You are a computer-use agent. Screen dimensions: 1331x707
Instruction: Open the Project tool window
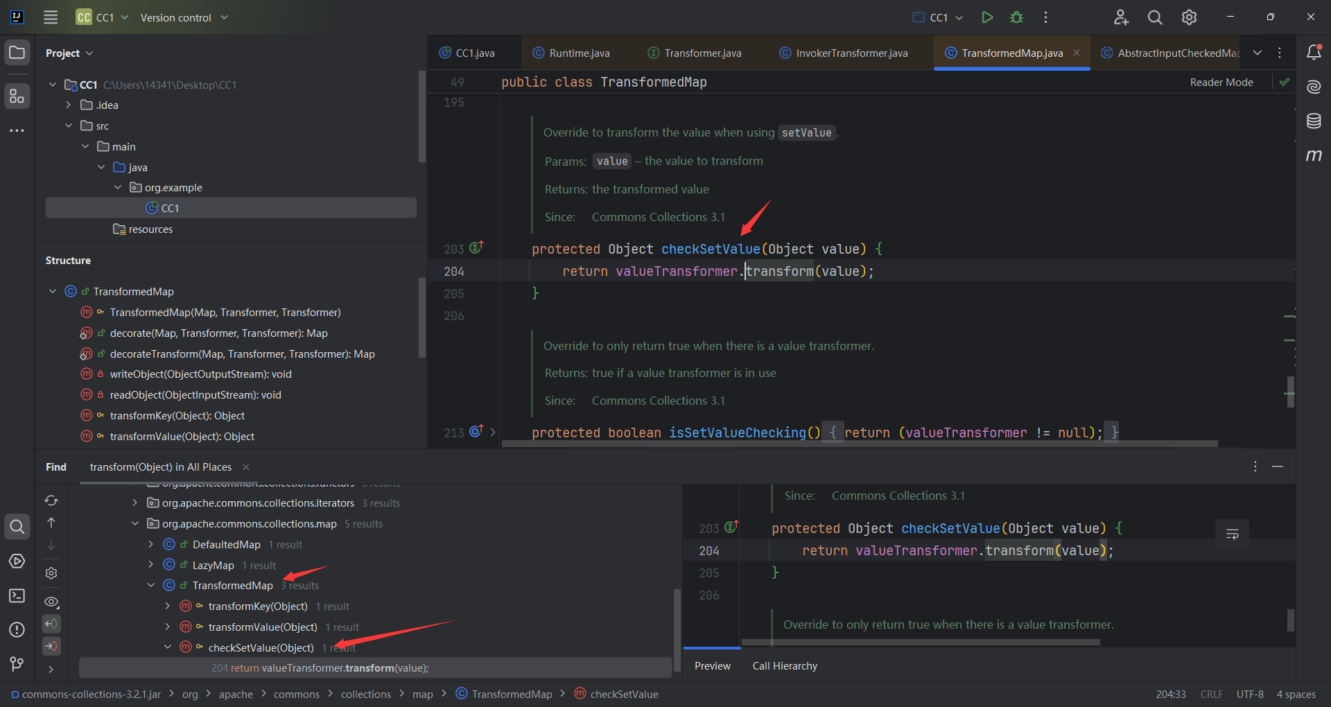pyautogui.click(x=17, y=53)
